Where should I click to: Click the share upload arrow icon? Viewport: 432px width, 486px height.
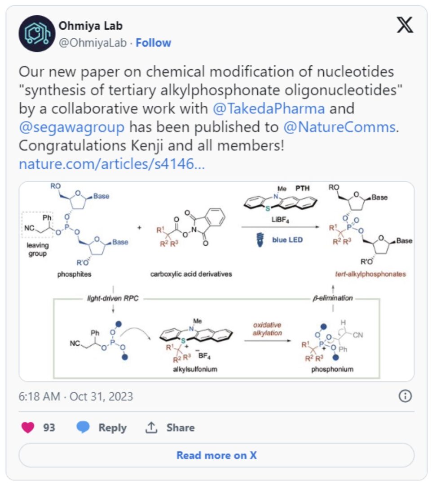[151, 427]
